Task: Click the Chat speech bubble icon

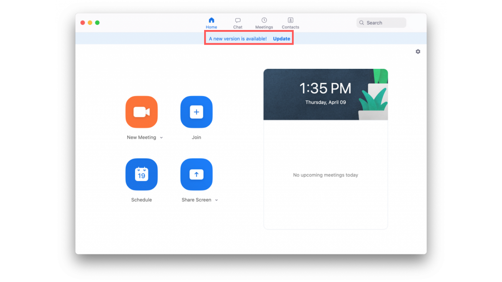Action: pyautogui.click(x=238, y=20)
